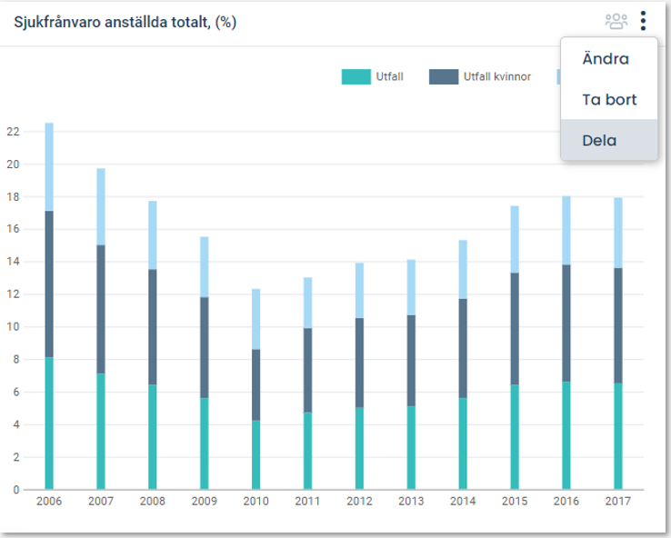
Task: Select Ändra from the context menu
Action: 606,59
